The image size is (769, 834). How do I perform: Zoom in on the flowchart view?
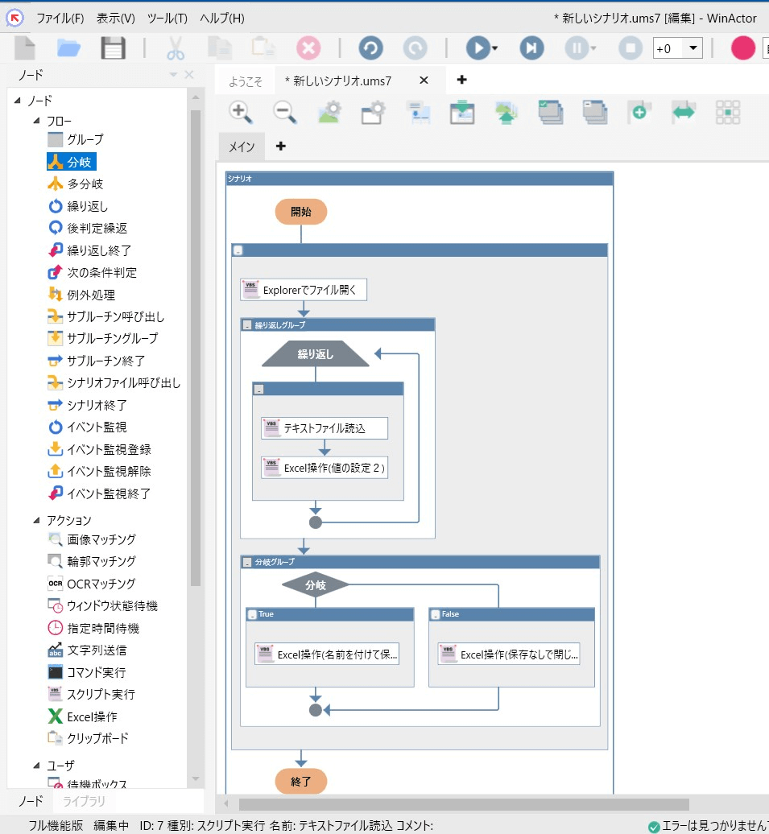pyautogui.click(x=239, y=112)
